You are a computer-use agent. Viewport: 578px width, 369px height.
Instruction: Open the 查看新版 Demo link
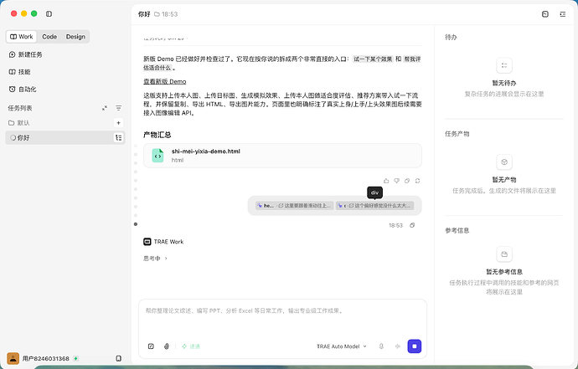(x=165, y=81)
